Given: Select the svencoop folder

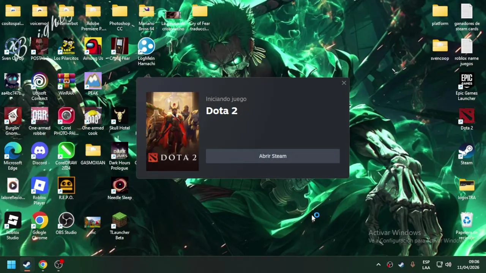Looking at the screenshot, I should coord(440,49).
